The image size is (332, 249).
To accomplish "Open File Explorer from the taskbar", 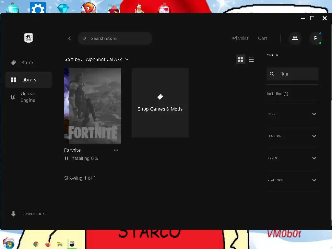I will (60, 244).
